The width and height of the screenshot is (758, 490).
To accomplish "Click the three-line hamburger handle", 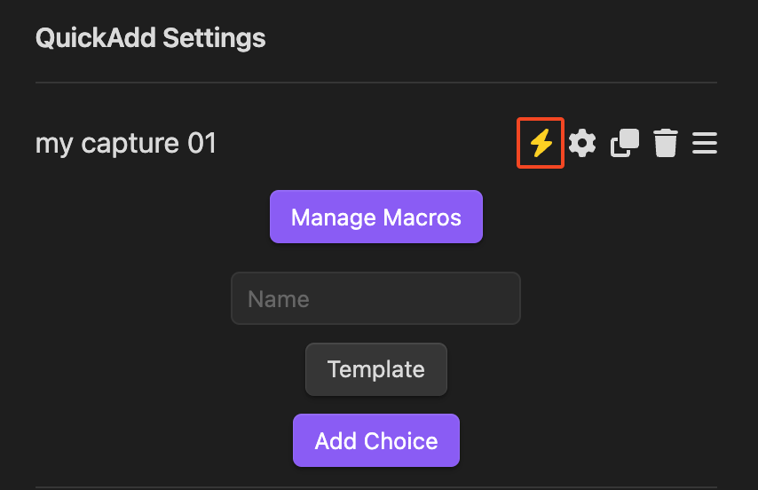I will coord(705,143).
